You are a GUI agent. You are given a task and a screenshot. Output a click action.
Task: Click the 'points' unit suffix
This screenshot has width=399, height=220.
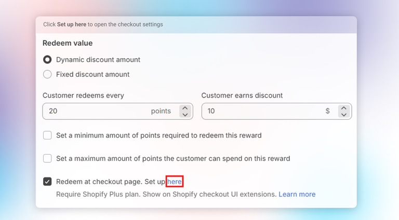coord(161,111)
